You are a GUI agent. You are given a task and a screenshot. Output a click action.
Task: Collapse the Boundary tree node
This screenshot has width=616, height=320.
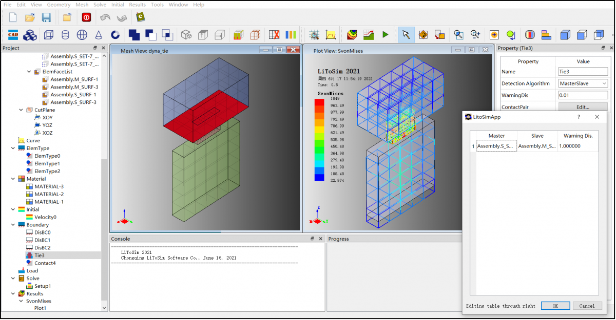(13, 225)
